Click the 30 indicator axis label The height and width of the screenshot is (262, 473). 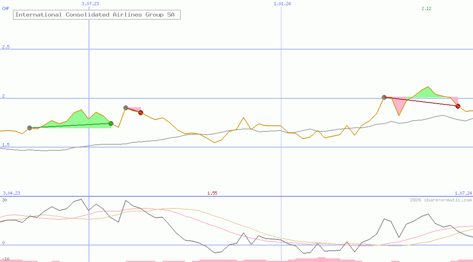pos(4,200)
